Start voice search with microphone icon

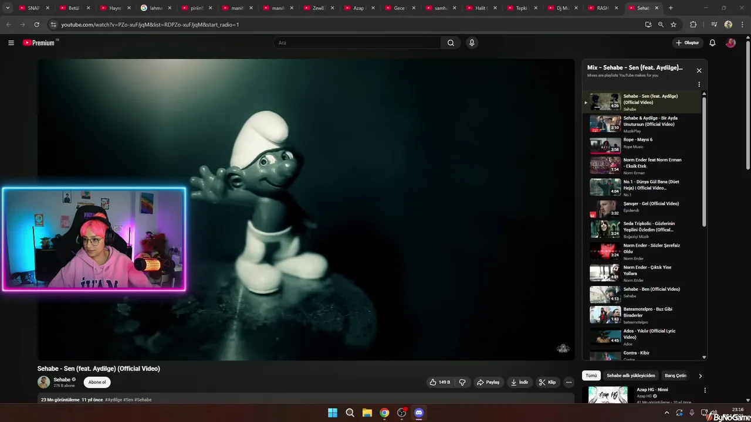472,43
